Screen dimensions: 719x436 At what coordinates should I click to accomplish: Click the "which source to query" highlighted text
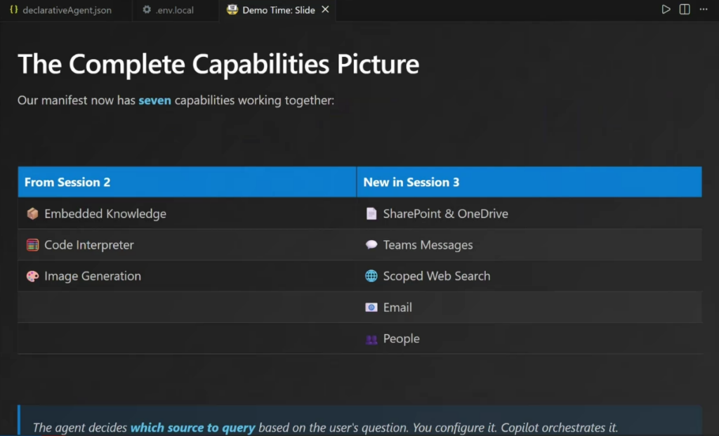pyautogui.click(x=193, y=428)
